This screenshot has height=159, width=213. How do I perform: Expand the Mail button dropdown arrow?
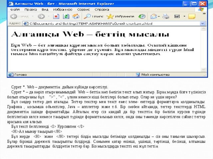[160, 16]
